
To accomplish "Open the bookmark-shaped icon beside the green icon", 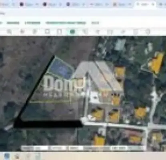I will coord(59,32).
